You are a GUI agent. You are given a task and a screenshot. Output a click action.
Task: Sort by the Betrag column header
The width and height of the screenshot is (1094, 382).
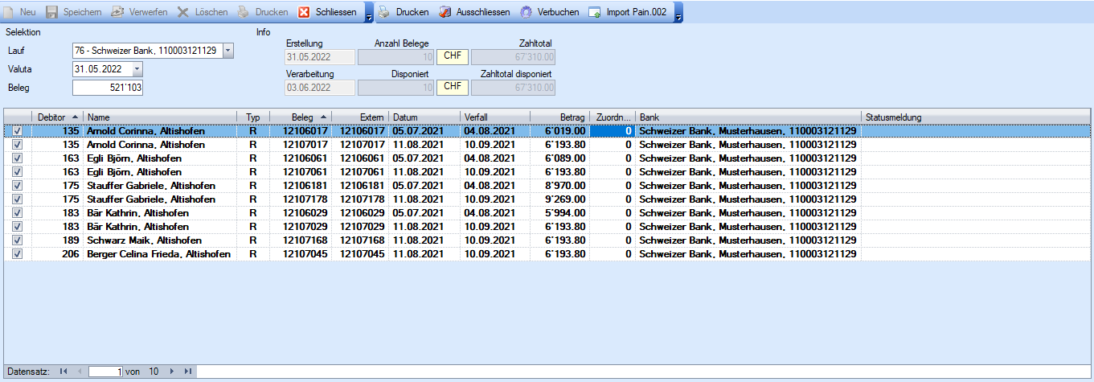tap(559, 117)
